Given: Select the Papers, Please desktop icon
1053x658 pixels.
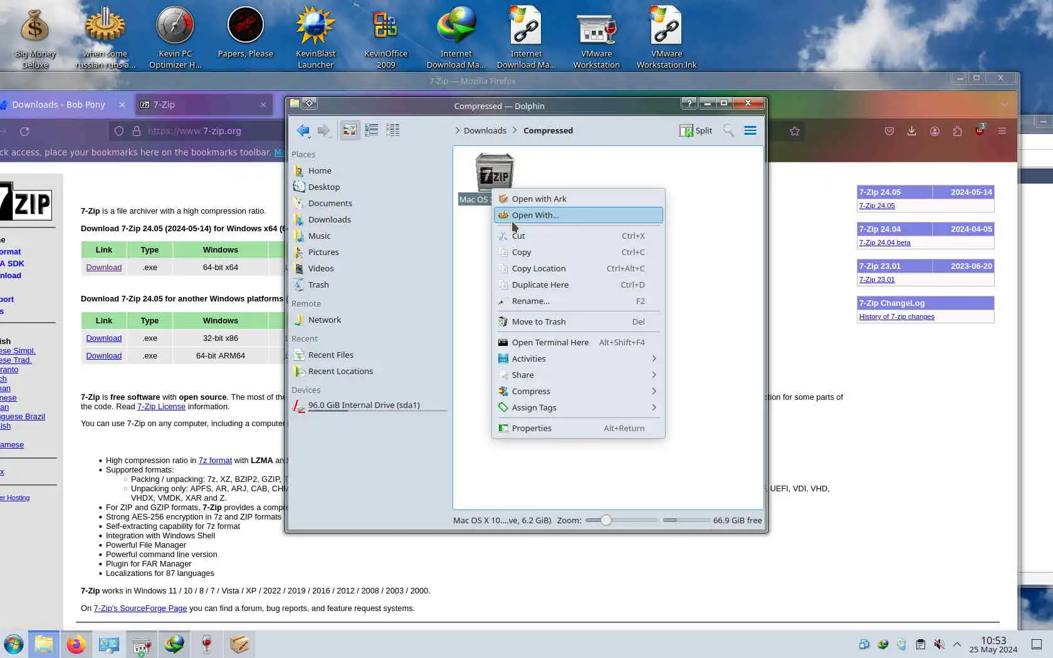Looking at the screenshot, I should point(246,33).
